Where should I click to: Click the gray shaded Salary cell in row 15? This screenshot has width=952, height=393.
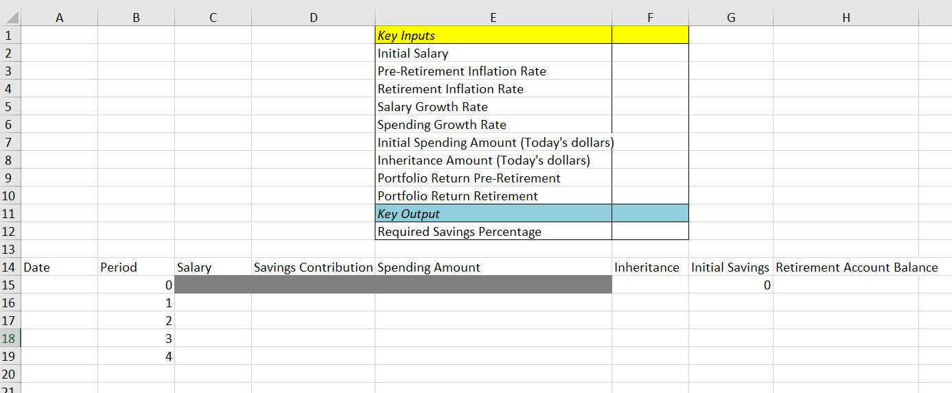coord(213,285)
